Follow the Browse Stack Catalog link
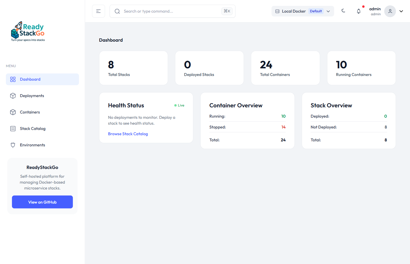410x264 pixels. coord(128,134)
